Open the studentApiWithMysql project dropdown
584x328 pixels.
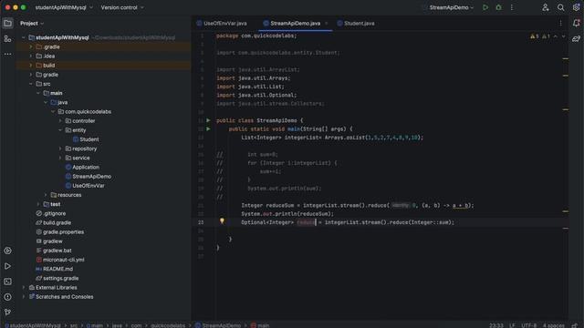point(64,7)
